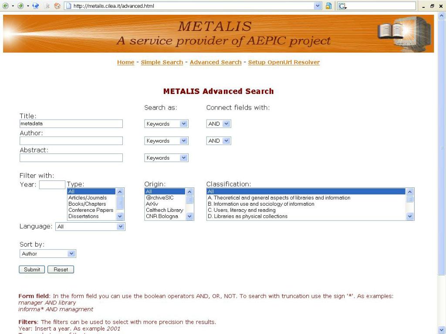The image size is (446, 334).
Task: Open the Simple Search link
Action: (x=162, y=62)
